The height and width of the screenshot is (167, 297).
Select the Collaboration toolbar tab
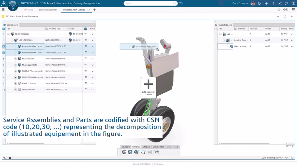pos(158,147)
